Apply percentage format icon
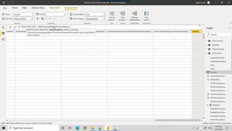This screenshot has width=232, height=131. point(42,19)
